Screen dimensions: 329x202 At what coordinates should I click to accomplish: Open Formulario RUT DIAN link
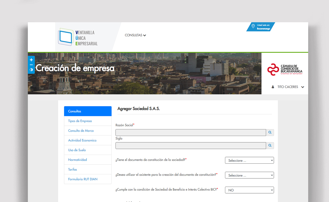point(88,179)
